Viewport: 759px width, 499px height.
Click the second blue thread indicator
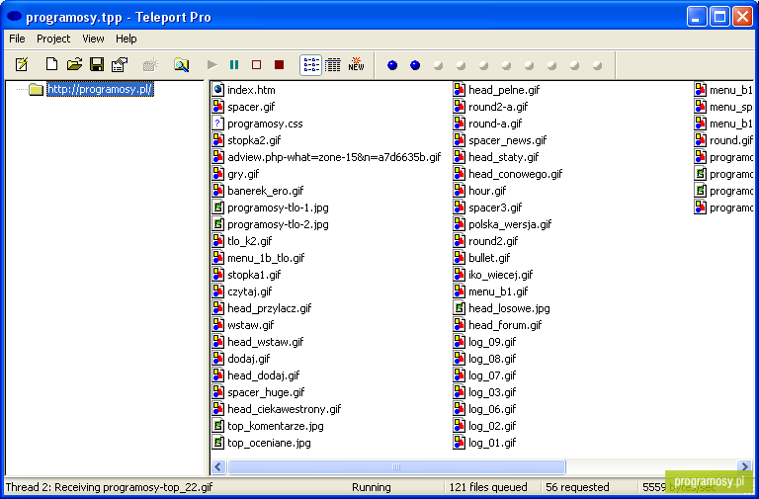tap(415, 65)
